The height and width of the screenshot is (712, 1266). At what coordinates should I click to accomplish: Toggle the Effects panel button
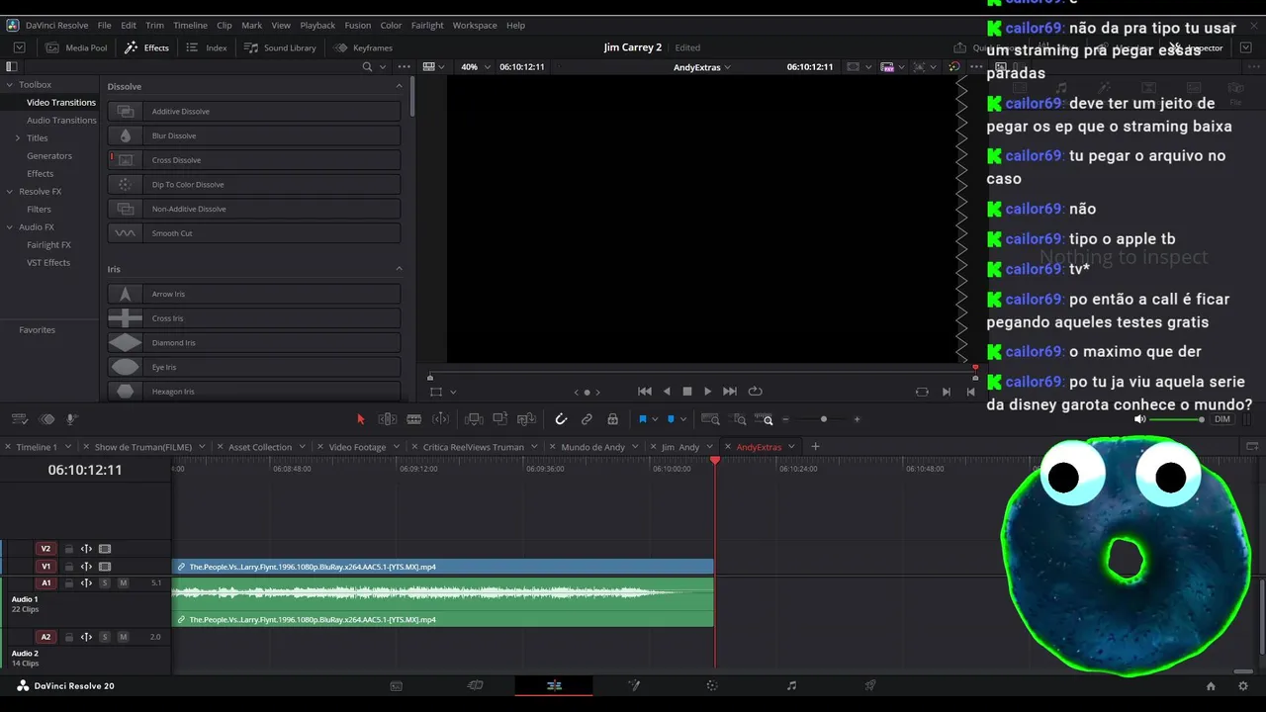click(146, 47)
